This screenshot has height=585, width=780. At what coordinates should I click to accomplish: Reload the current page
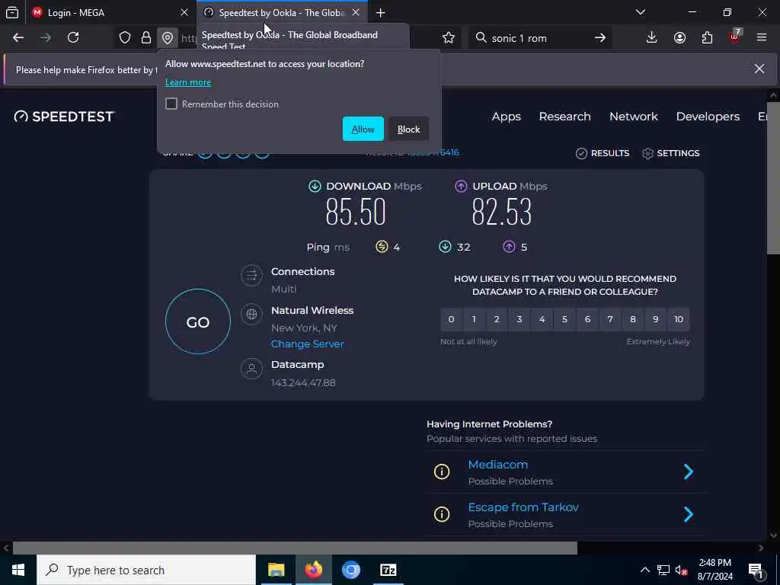[73, 38]
